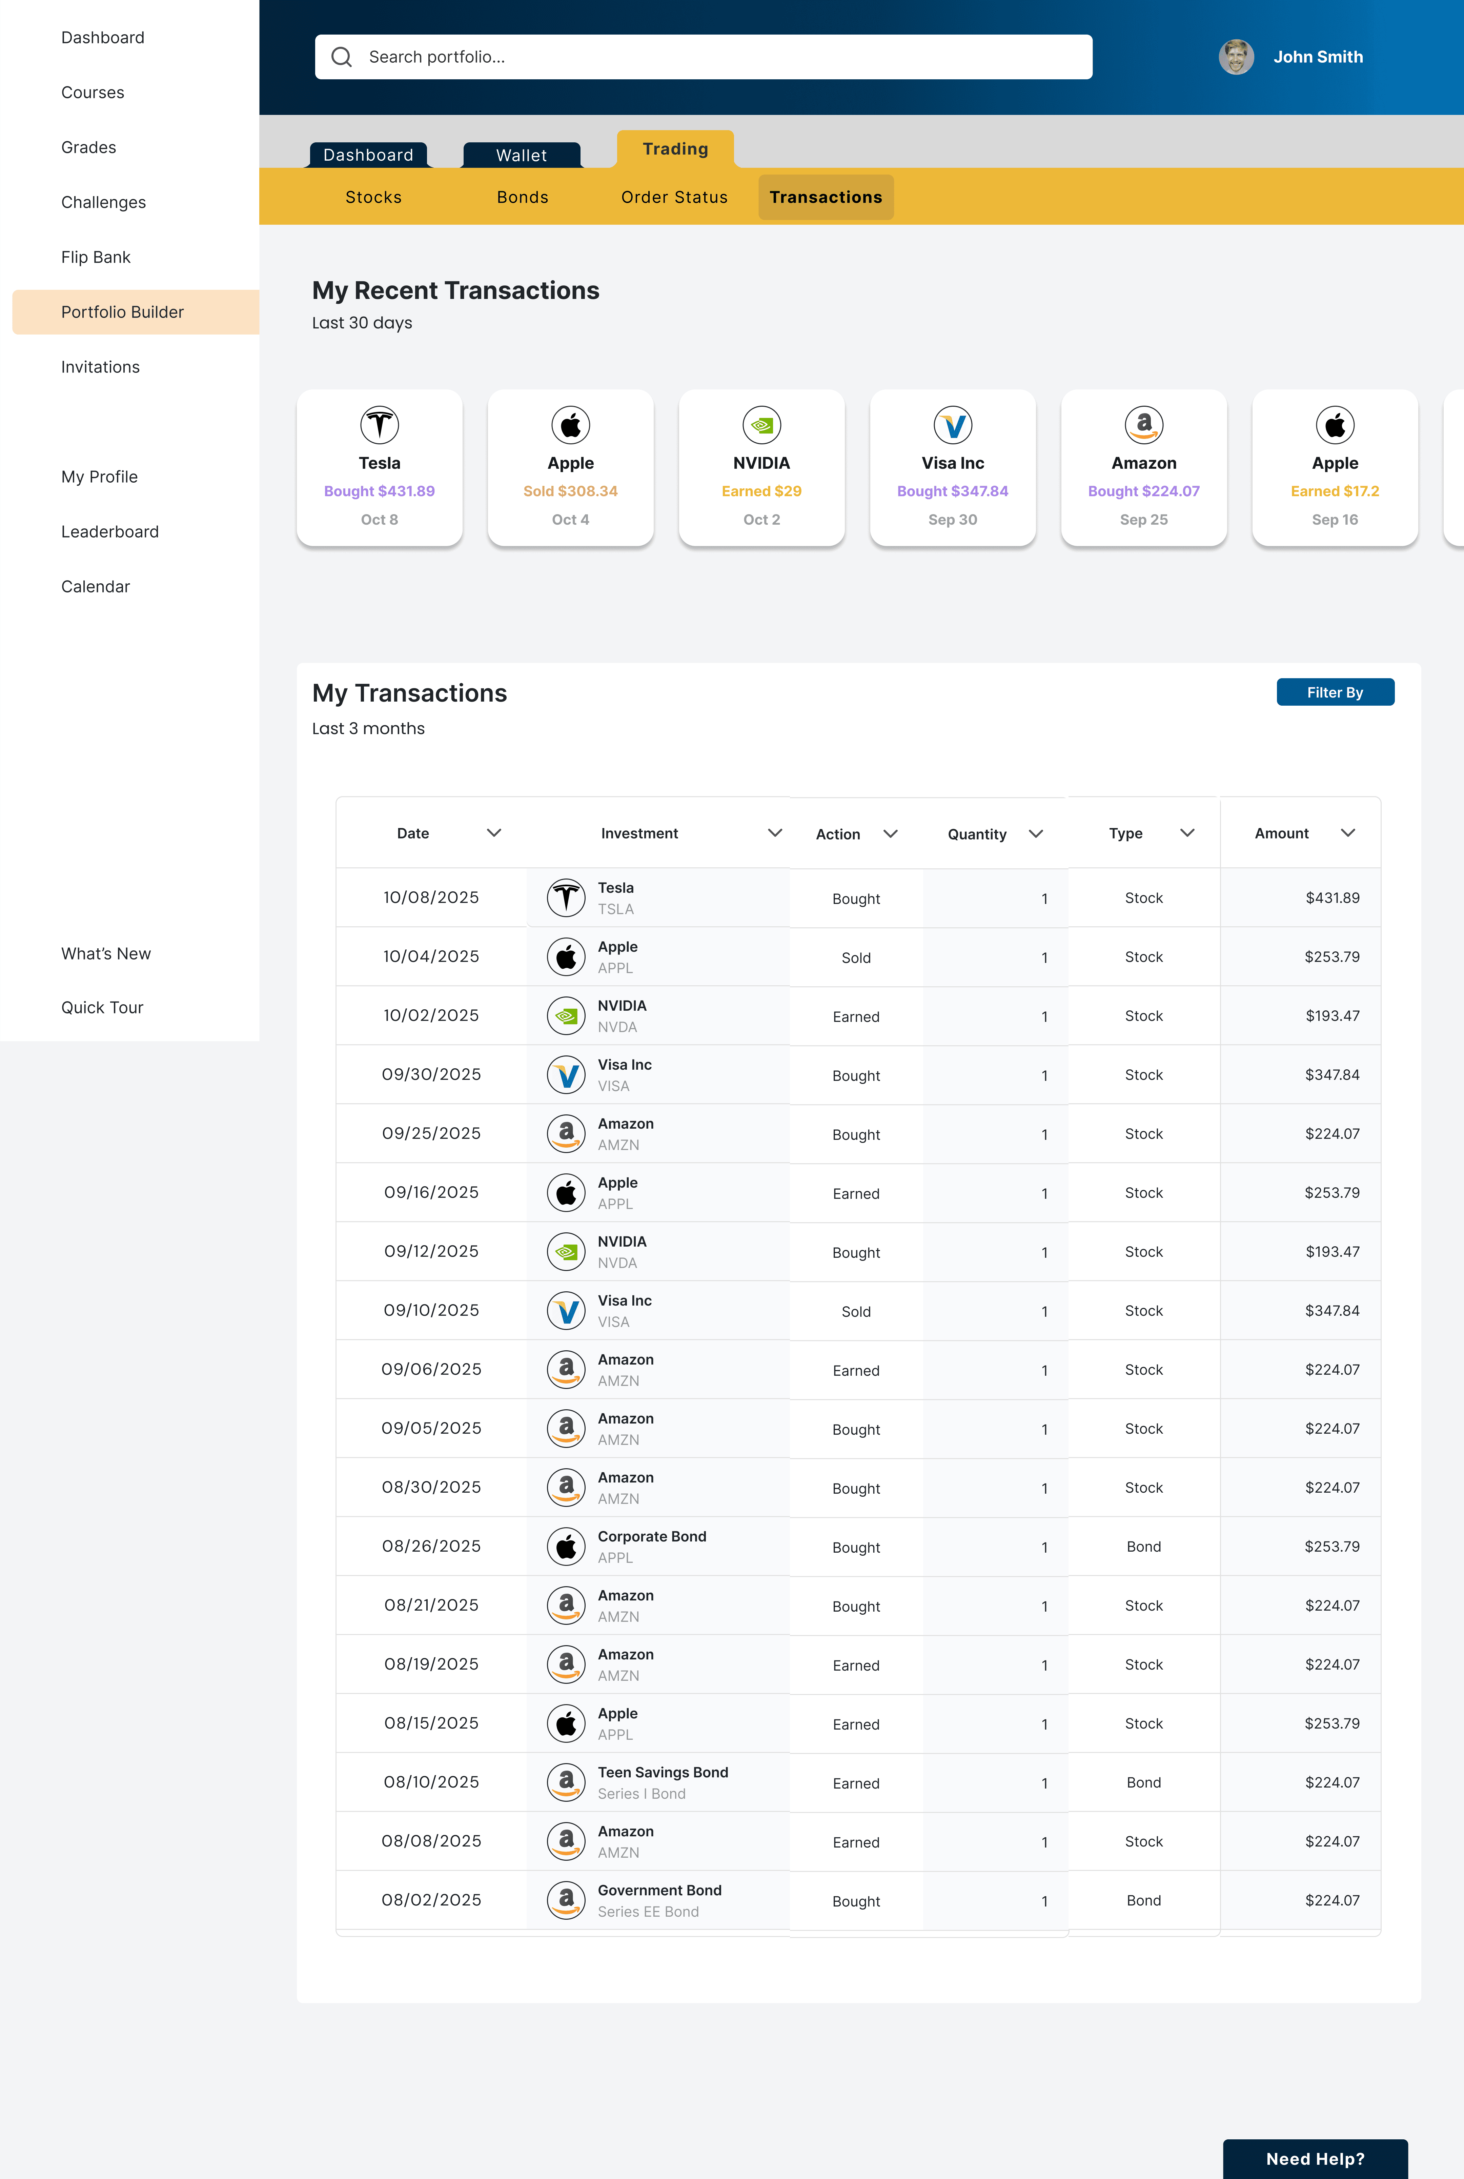
Task: Open the Type column dropdown chevron
Action: [x=1187, y=833]
